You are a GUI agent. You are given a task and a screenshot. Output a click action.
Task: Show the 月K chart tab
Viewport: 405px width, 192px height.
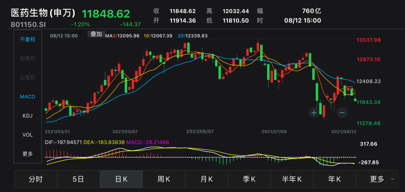click(x=206, y=179)
